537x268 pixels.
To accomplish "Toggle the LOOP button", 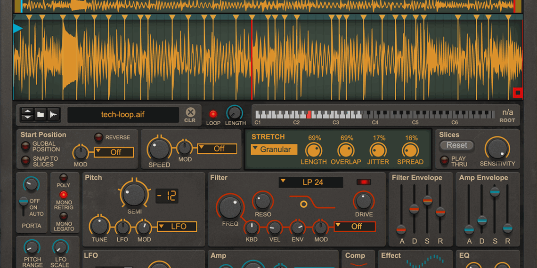I will (213, 114).
